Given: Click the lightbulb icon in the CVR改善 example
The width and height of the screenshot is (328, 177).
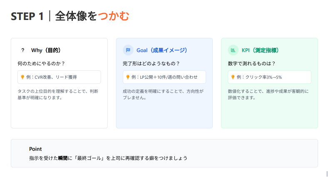Looking at the screenshot, I should [22, 77].
